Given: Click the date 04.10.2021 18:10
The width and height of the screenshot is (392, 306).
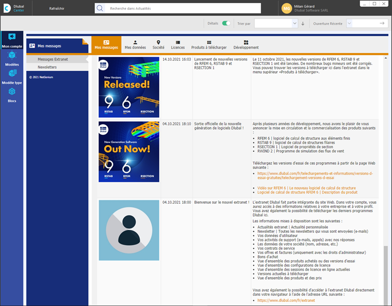Looking at the screenshot, I should 176,124.
